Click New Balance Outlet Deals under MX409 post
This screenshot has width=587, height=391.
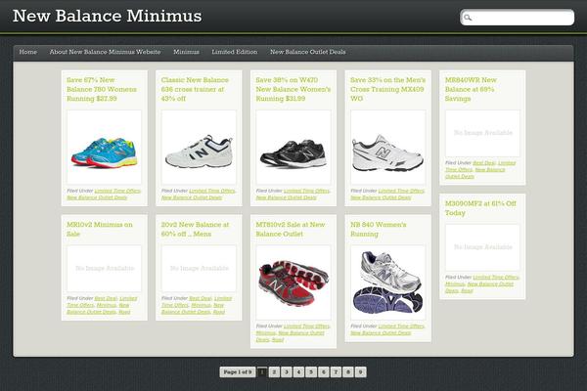(x=381, y=197)
